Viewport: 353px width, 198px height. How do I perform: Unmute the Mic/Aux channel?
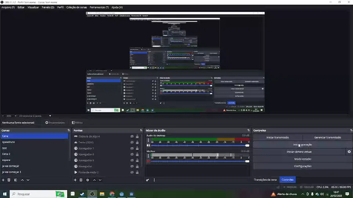[x=148, y=161]
